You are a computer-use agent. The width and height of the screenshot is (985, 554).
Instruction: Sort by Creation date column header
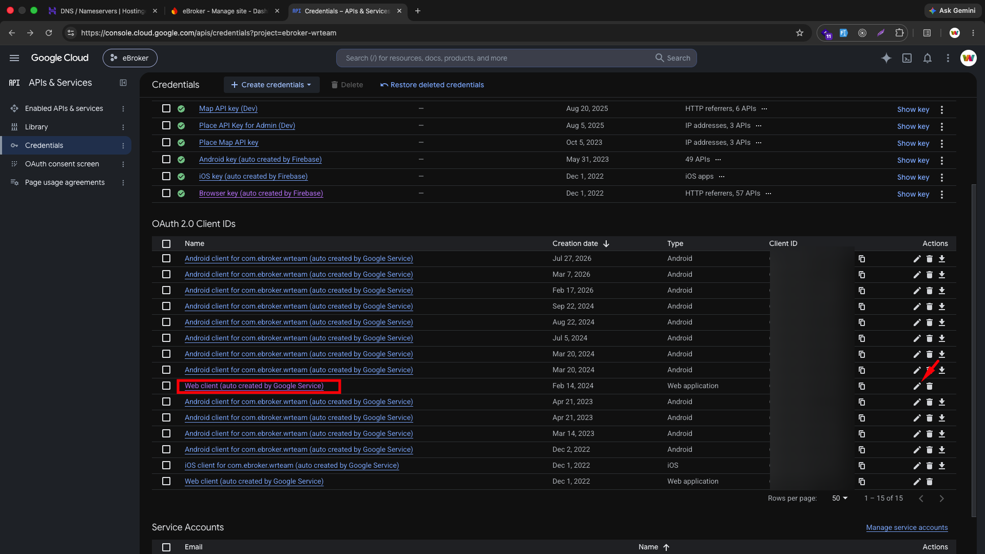(581, 243)
